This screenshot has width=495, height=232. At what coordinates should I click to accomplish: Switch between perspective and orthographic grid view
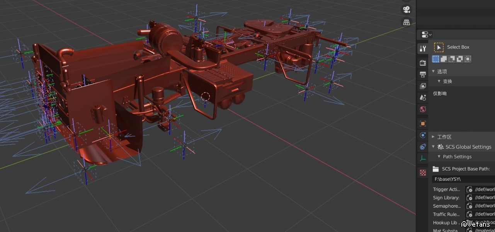click(x=406, y=22)
